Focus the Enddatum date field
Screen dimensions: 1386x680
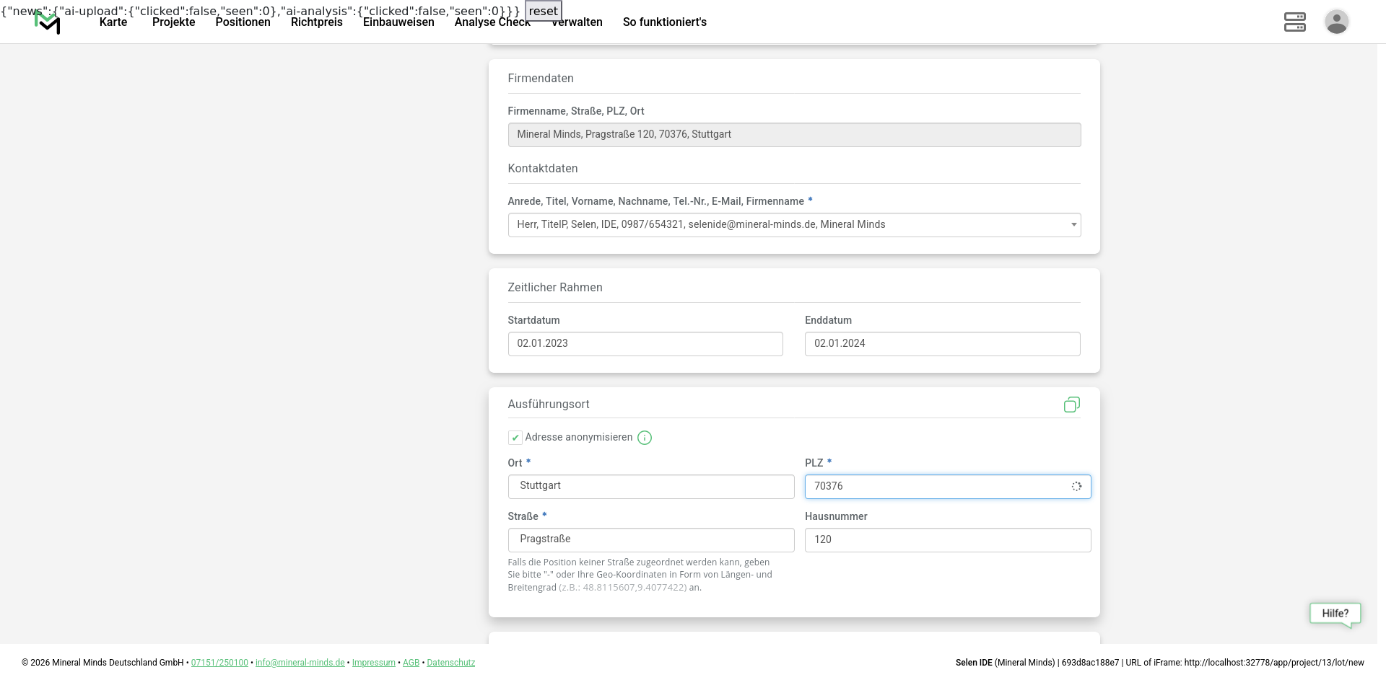(x=942, y=344)
